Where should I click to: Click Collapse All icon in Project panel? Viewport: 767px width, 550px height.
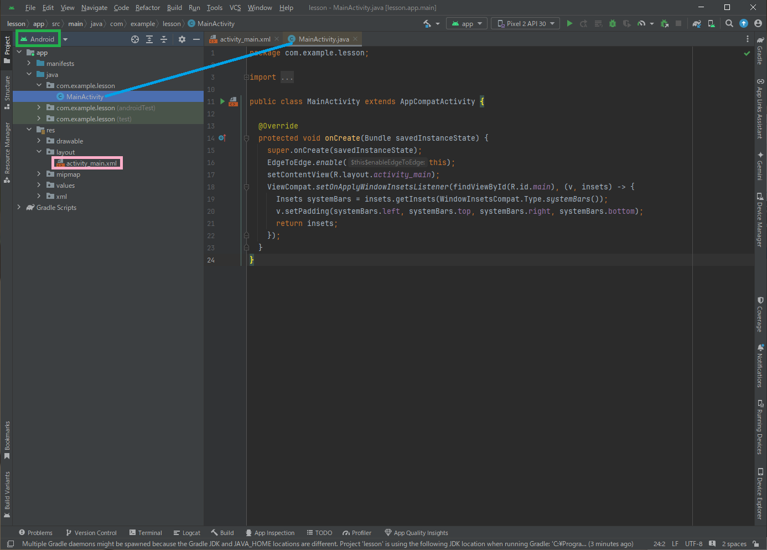point(164,39)
